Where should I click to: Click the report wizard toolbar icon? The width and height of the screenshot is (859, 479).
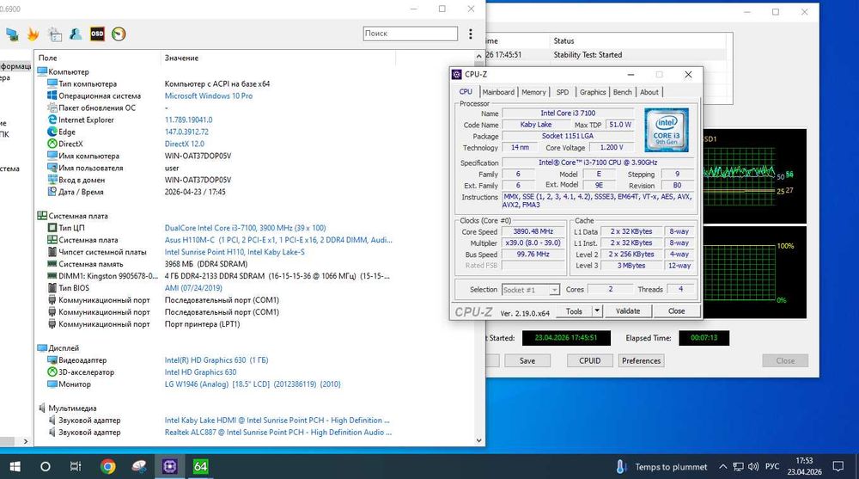[x=55, y=34]
